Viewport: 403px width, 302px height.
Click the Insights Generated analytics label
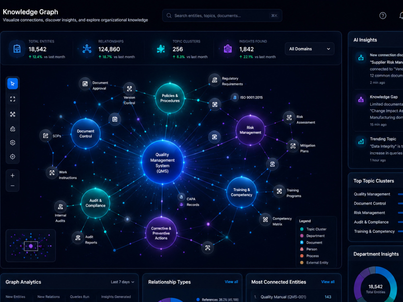[x=116, y=297]
